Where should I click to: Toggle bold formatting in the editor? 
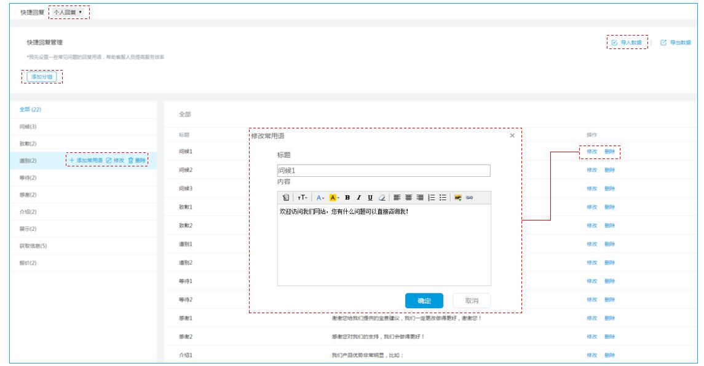pyautogui.click(x=347, y=198)
